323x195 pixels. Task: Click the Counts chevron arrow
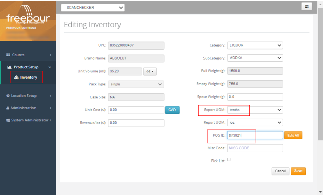tap(50, 55)
